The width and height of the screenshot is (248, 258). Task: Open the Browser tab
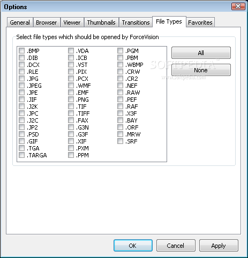[47, 22]
